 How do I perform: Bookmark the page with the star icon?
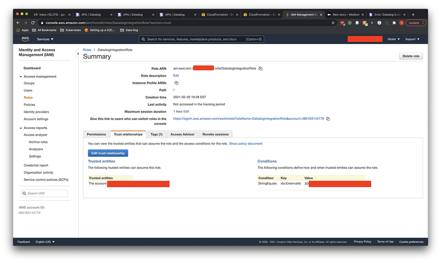coord(333,23)
